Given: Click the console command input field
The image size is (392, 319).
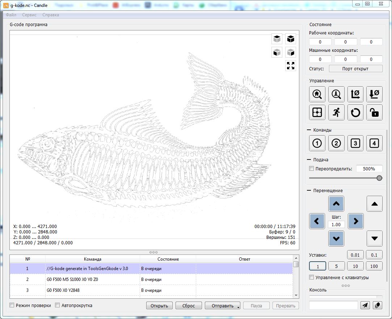Looking at the screenshot, I should pos(333,305).
